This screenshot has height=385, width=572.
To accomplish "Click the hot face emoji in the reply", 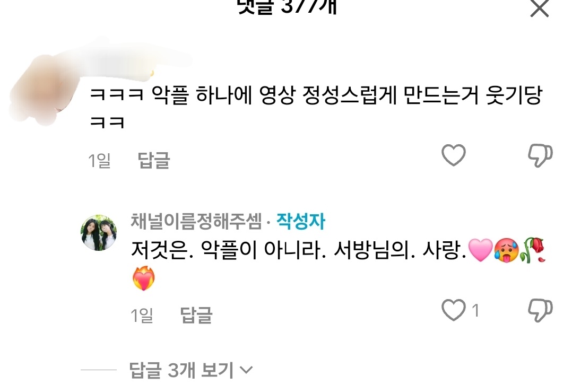I will click(x=506, y=250).
